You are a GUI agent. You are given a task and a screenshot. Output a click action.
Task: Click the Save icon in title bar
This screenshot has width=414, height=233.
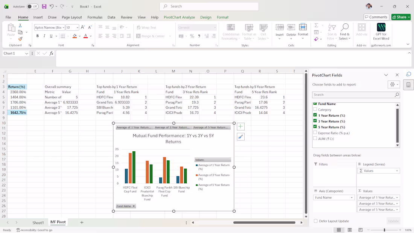[x=44, y=6]
